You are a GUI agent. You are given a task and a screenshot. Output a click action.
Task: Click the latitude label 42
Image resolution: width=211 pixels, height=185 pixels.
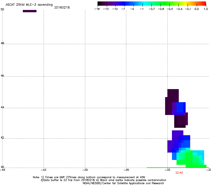[2, 138]
